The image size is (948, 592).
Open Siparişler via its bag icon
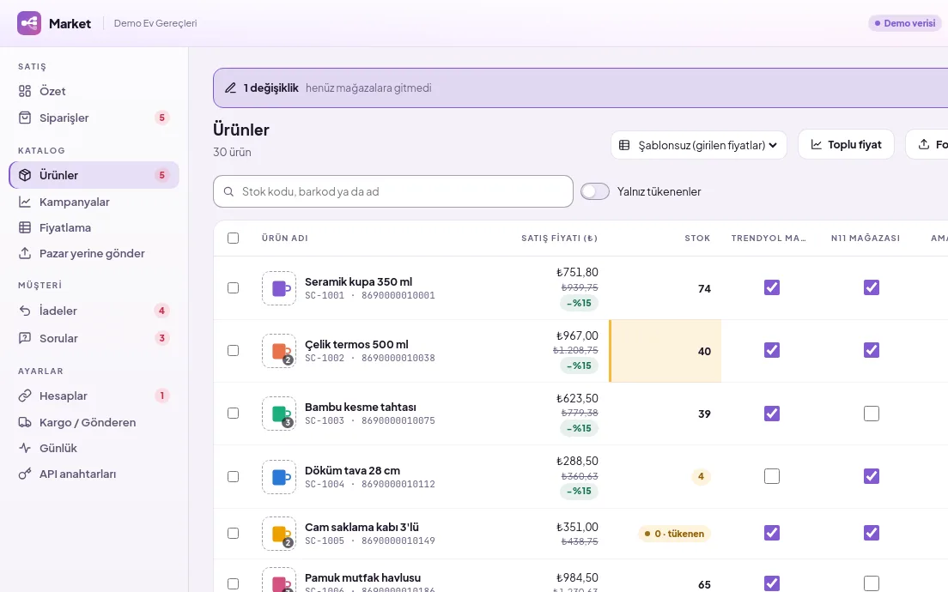click(25, 118)
